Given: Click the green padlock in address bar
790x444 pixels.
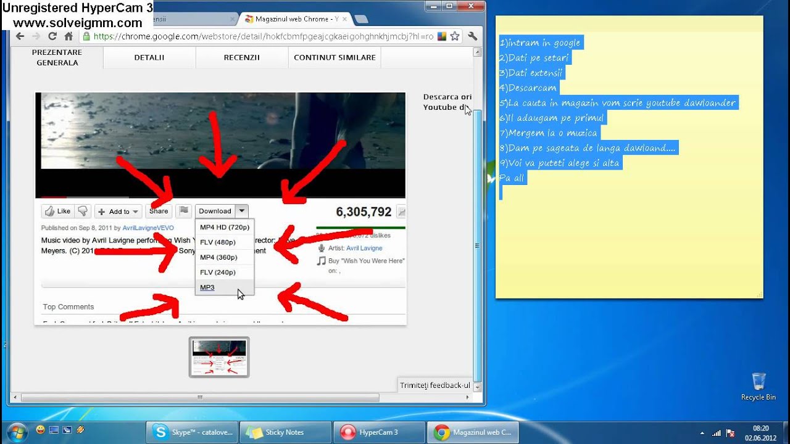Looking at the screenshot, I should pos(86,36).
